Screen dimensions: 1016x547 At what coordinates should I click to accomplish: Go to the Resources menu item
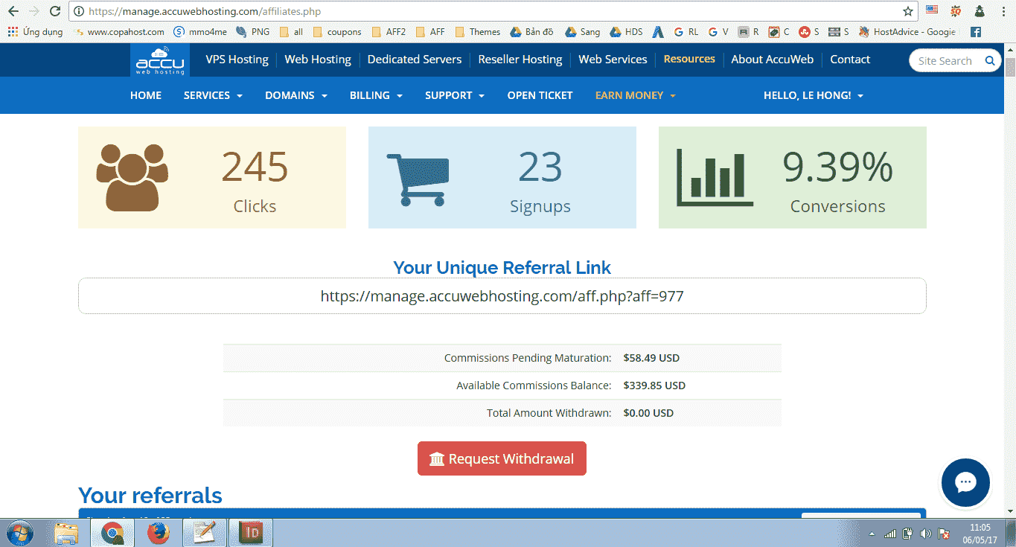click(x=689, y=60)
